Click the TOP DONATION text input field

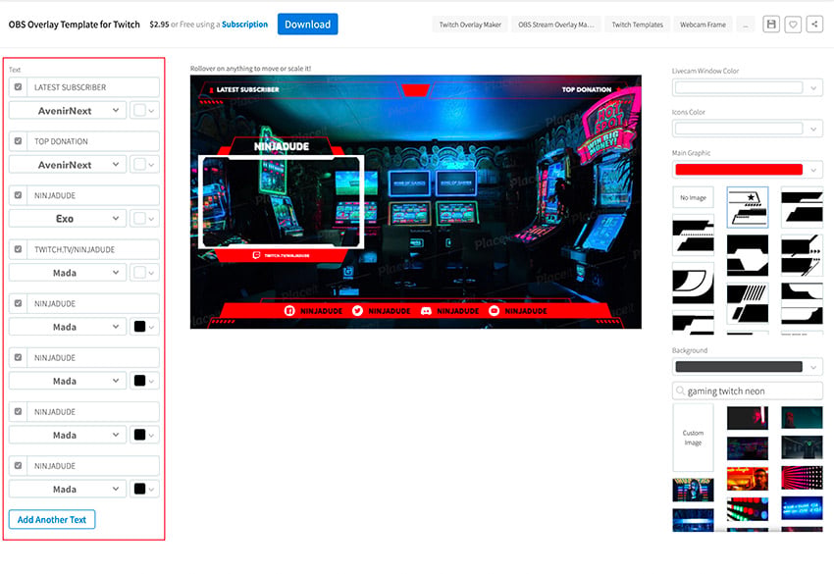tap(93, 141)
